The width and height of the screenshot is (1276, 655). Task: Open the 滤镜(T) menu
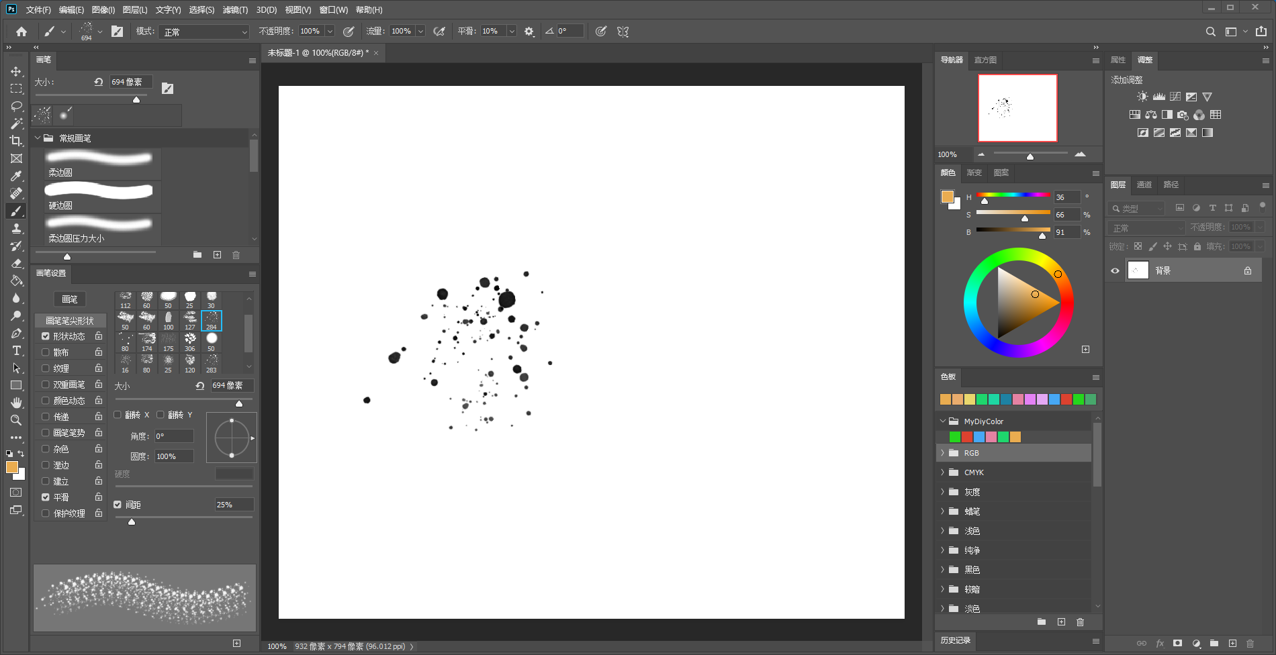click(x=235, y=10)
